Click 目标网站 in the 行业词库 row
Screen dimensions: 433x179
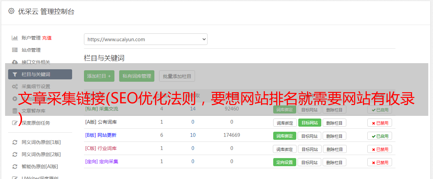pos(309,149)
